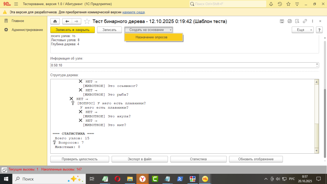Follow the "нажмите сюда" link
Image resolution: width=327 pixels, height=184 pixels.
coord(133,12)
